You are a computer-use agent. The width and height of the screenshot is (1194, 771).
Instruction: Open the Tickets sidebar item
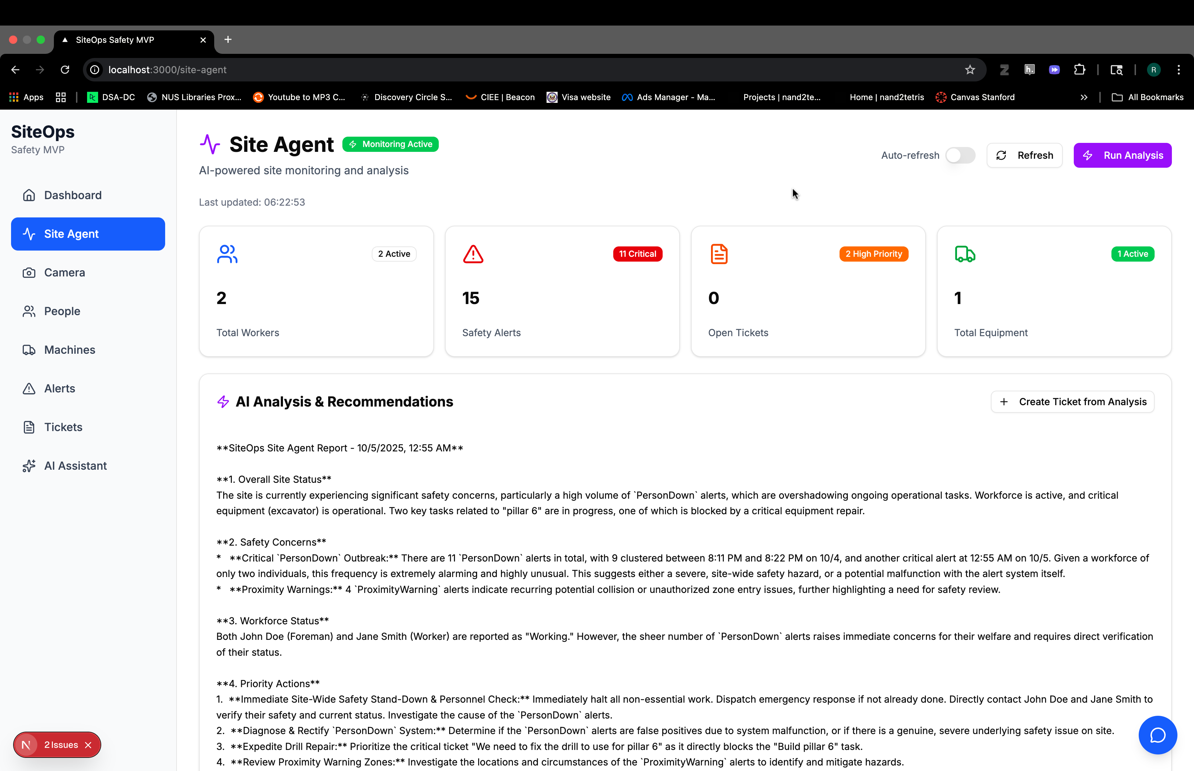tap(63, 427)
